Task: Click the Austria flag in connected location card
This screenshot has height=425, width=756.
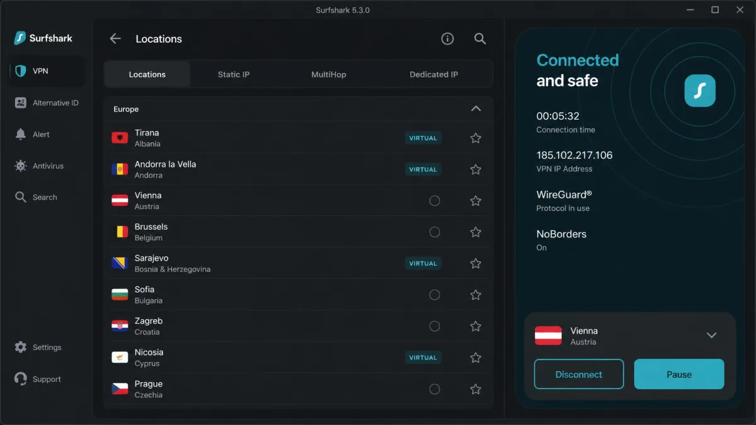Action: tap(548, 336)
